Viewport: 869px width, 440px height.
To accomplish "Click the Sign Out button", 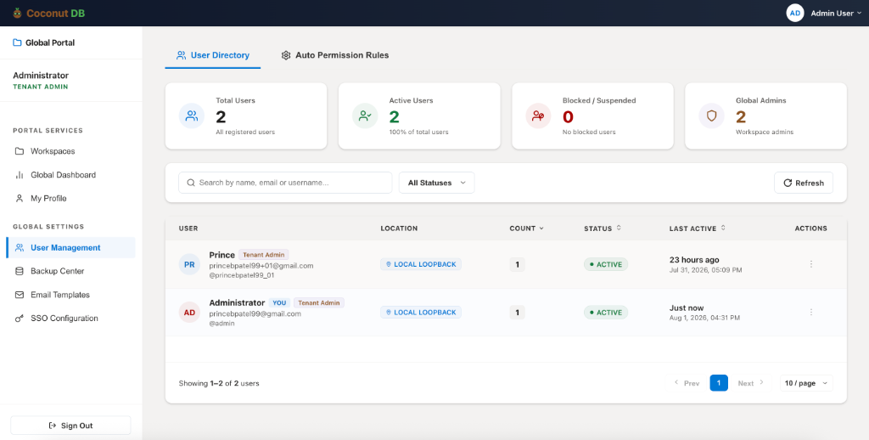I will click(x=71, y=426).
